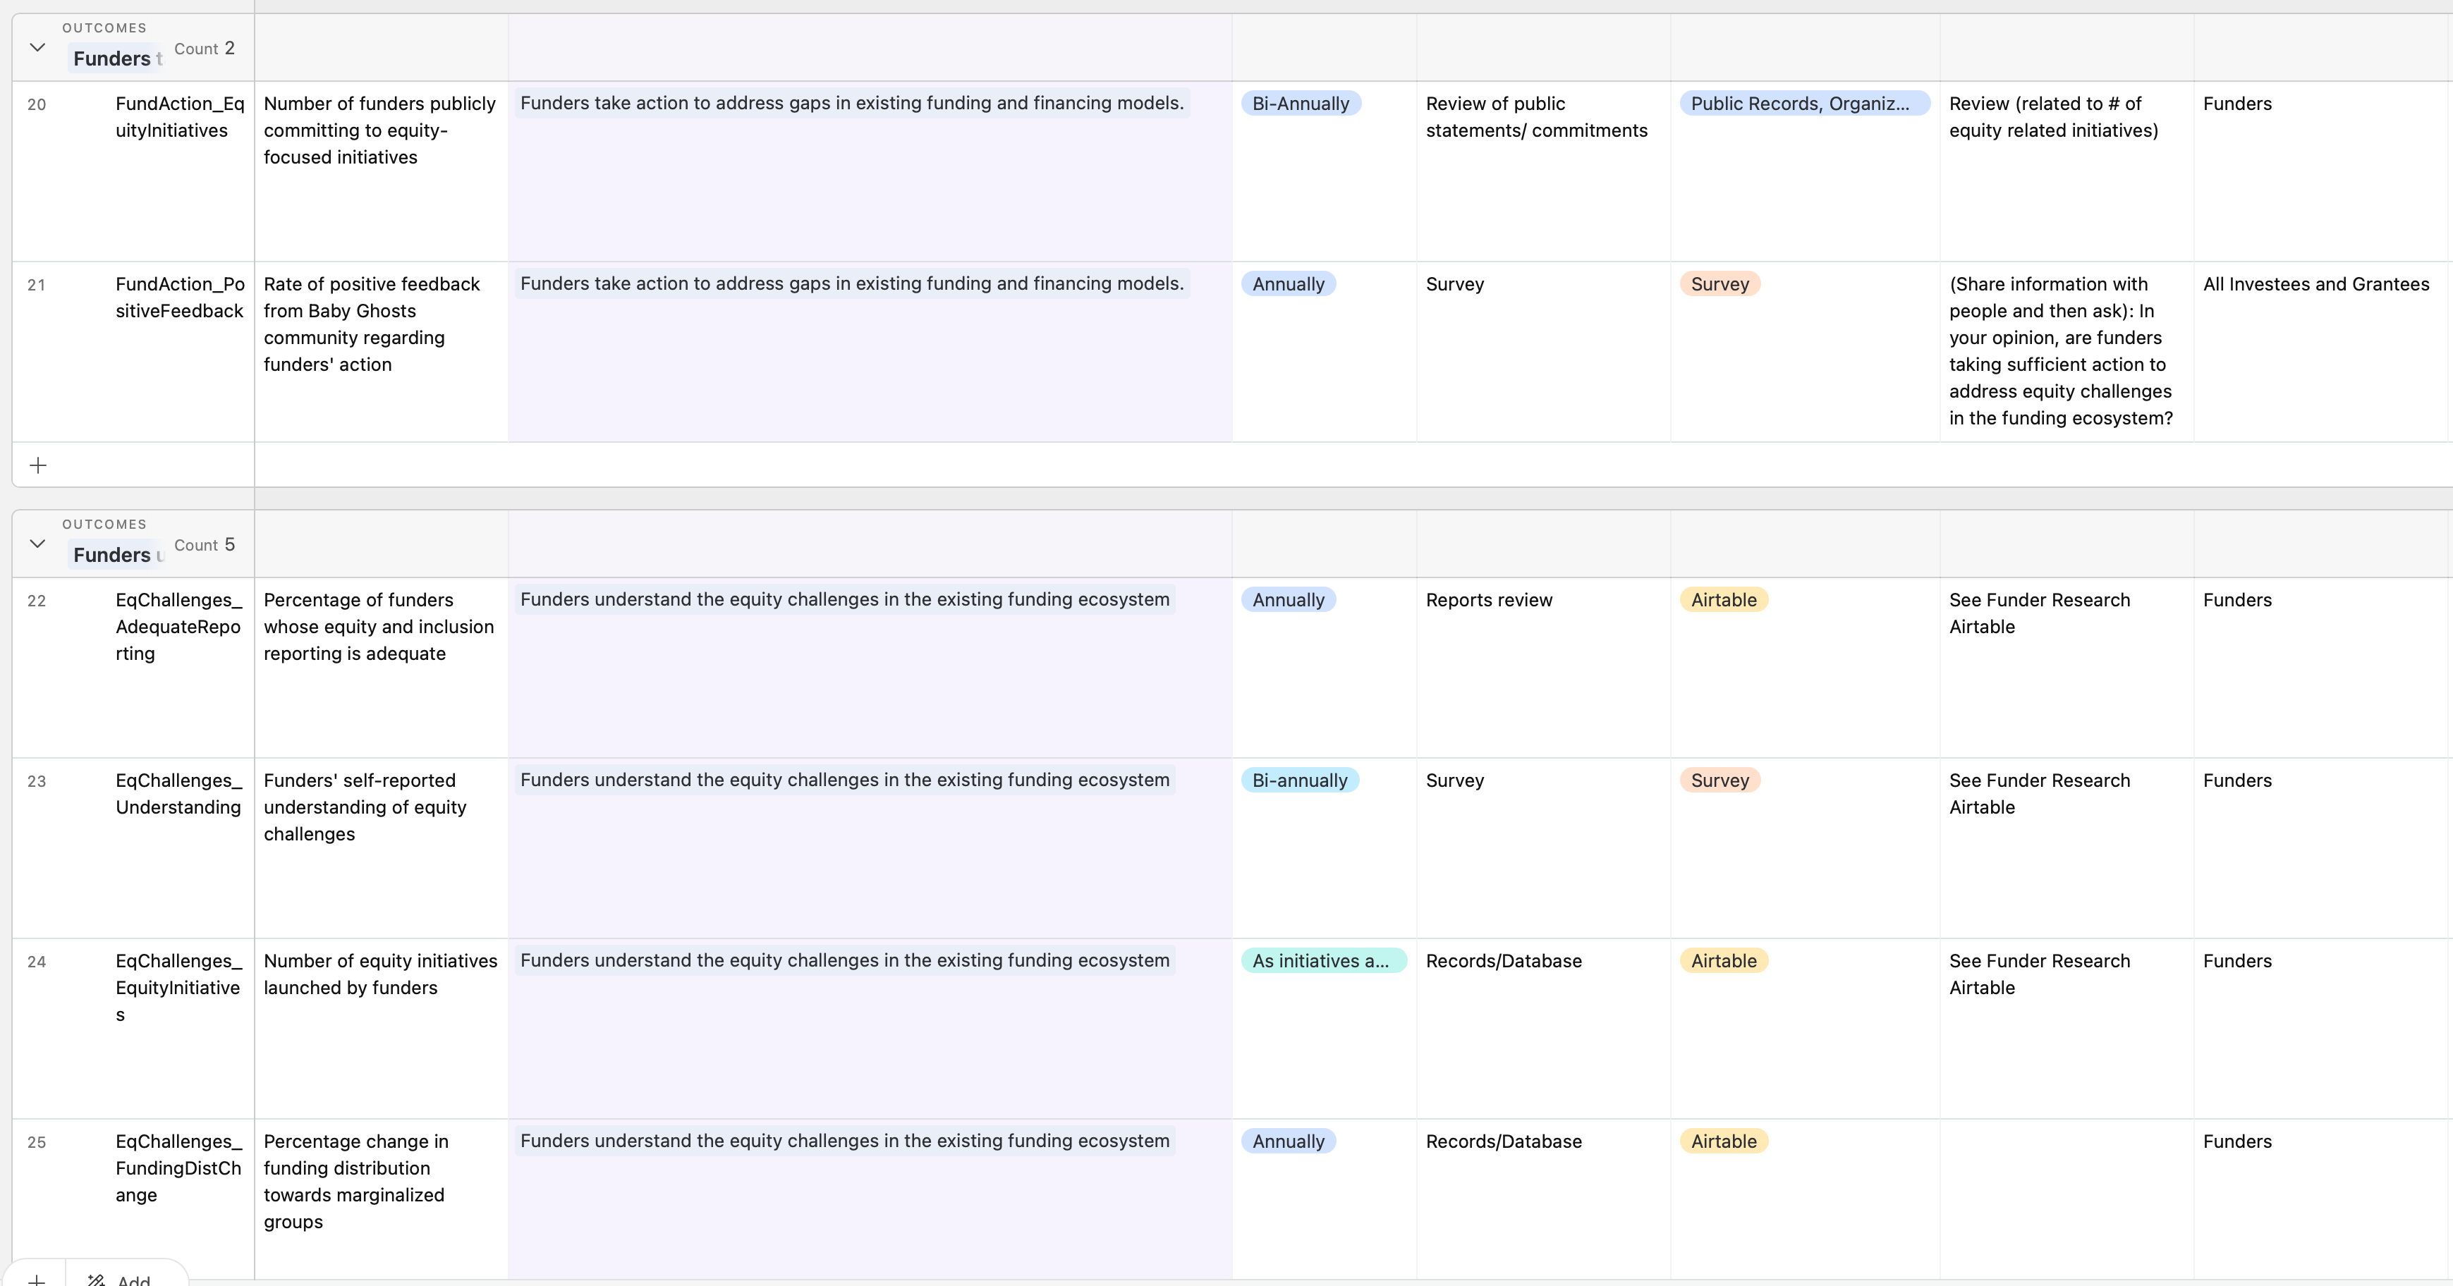This screenshot has width=2453, height=1286.
Task: Select the Annually pill in row 21
Action: pyautogui.click(x=1287, y=283)
